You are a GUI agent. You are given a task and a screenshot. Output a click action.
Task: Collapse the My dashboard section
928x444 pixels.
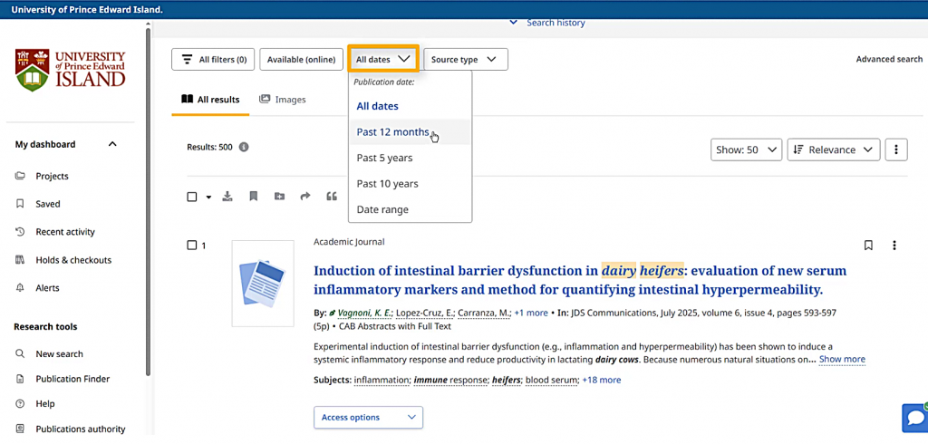pos(112,144)
